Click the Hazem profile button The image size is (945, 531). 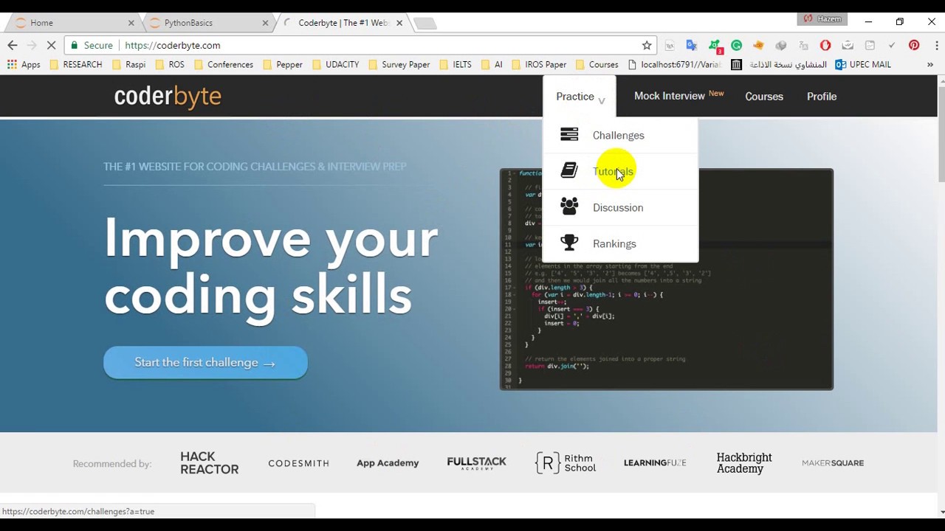click(822, 19)
